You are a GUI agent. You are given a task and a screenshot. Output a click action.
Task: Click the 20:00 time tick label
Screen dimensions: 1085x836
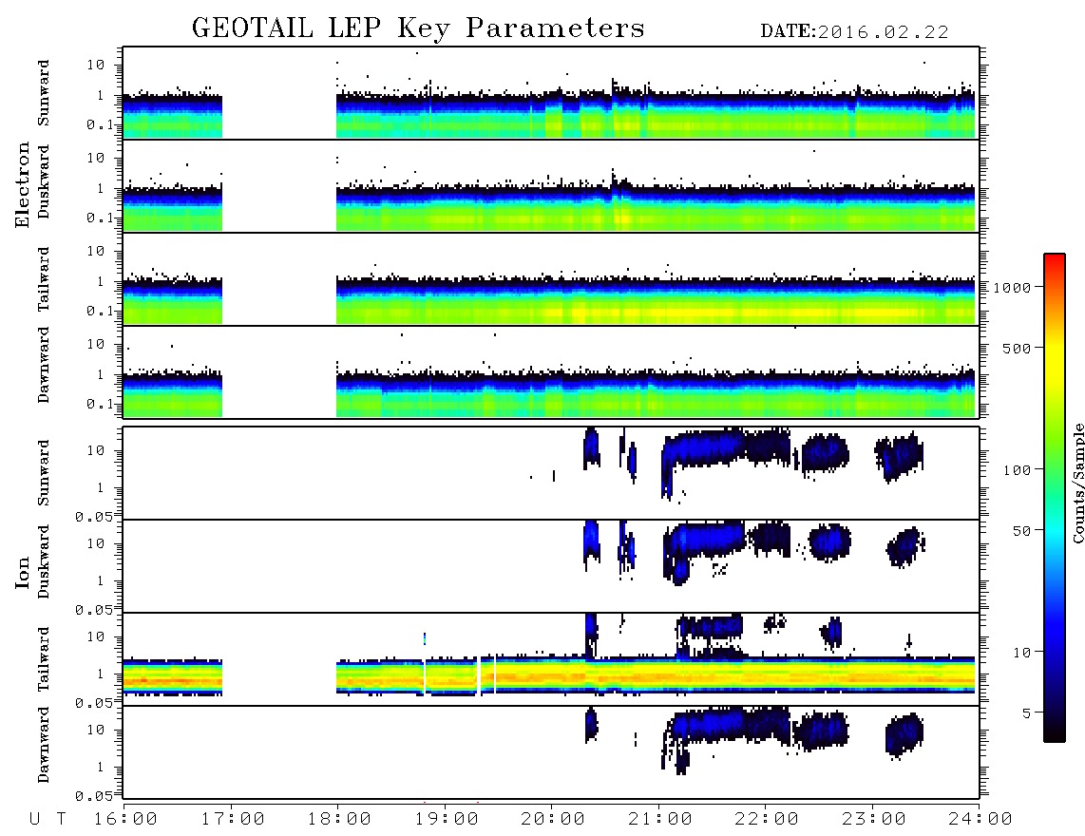[x=553, y=820]
